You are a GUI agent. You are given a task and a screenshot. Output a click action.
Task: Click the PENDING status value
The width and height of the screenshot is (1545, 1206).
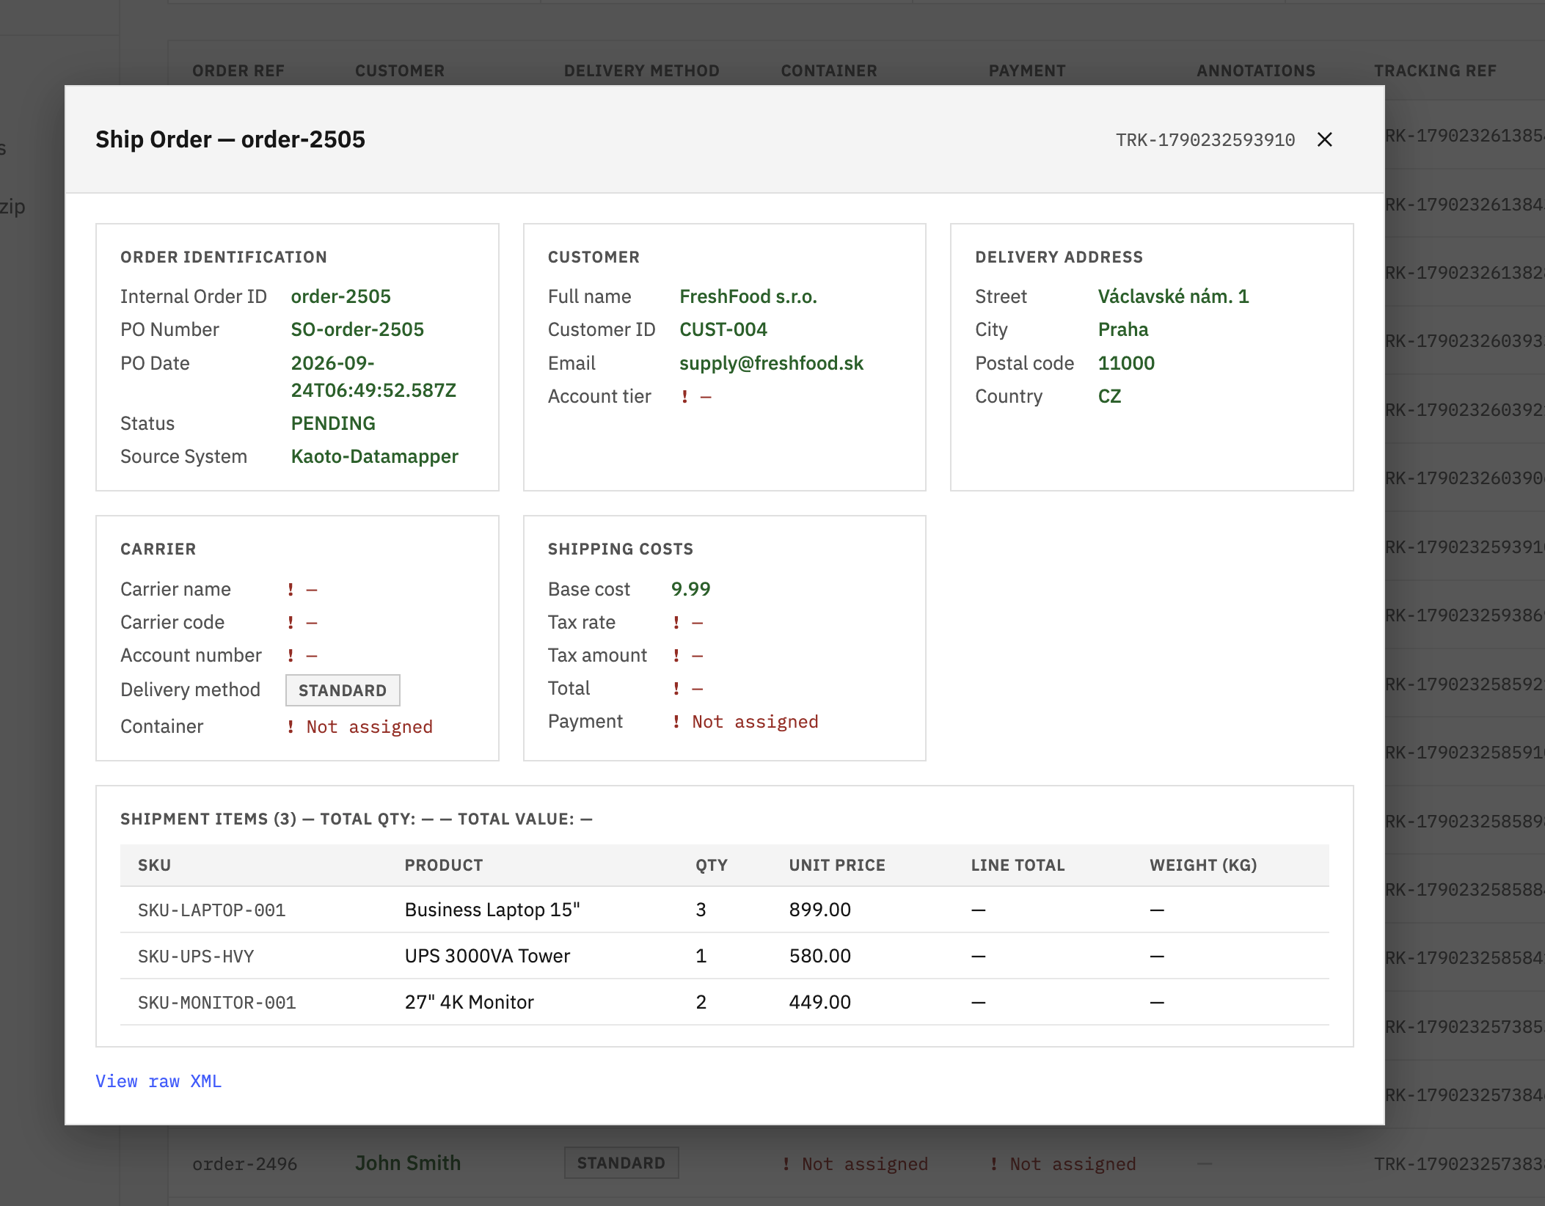pos(333,423)
